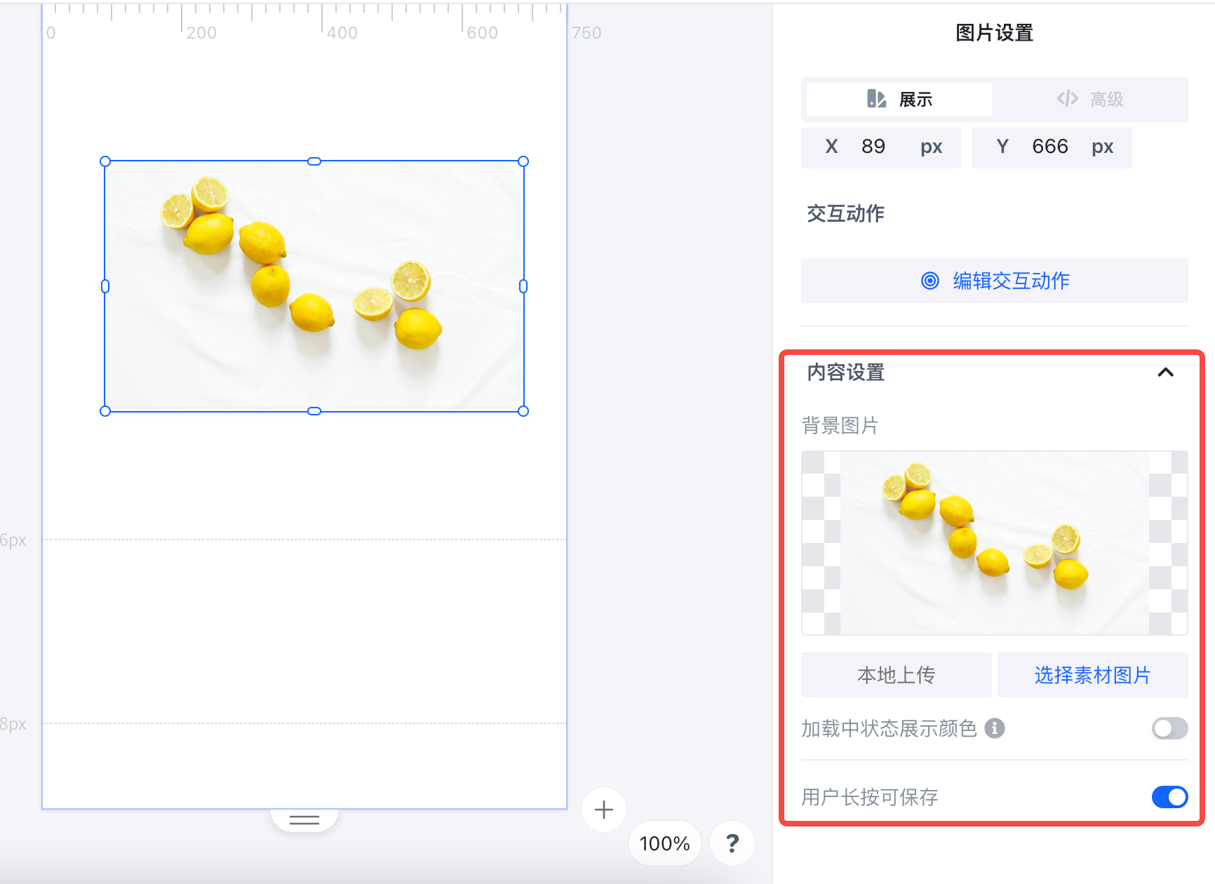Open help with the question mark button

[732, 843]
